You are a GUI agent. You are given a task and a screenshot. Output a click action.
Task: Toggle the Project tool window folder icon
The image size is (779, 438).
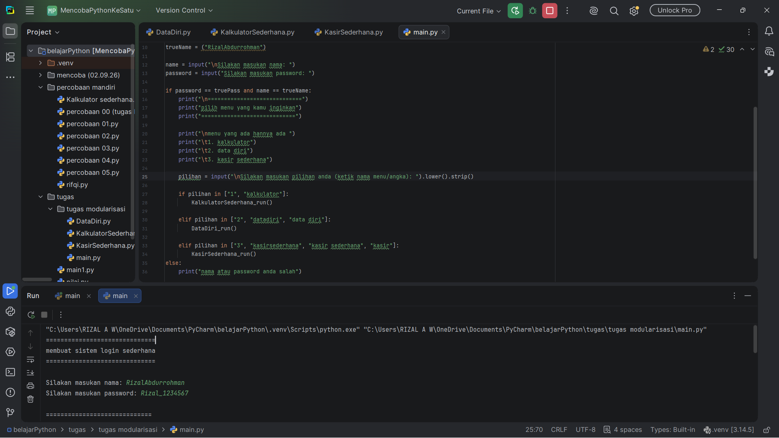click(11, 31)
